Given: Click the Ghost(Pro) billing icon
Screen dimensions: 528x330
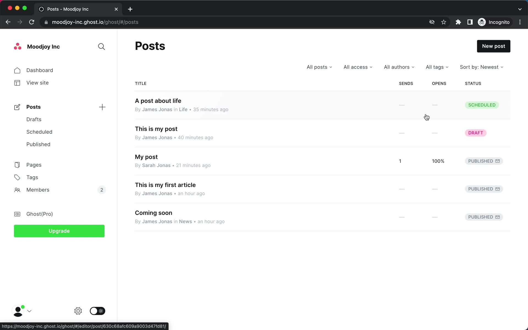Looking at the screenshot, I should click(x=17, y=214).
